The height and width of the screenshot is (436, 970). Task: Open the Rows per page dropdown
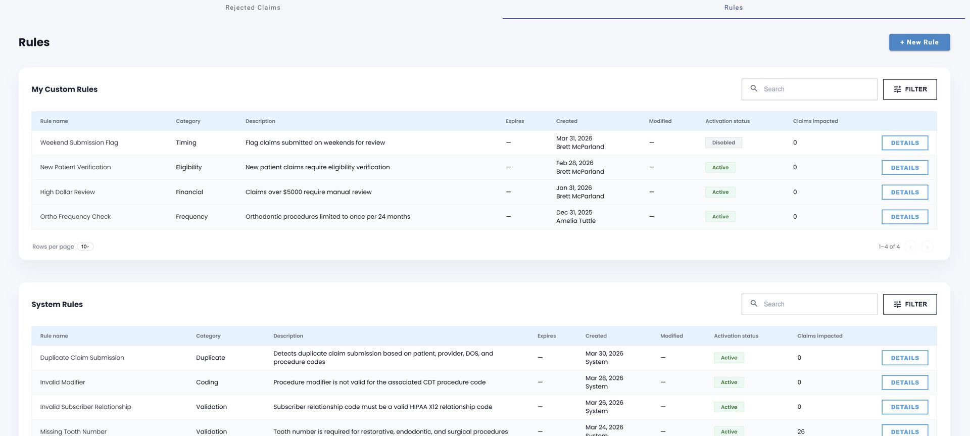[x=85, y=247]
